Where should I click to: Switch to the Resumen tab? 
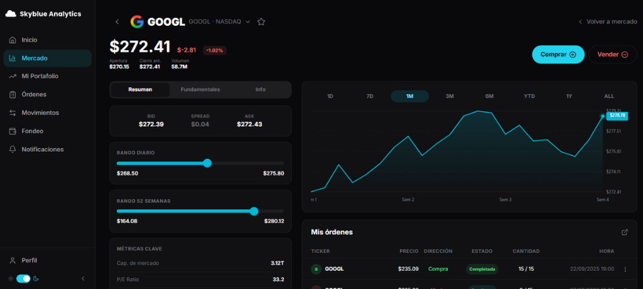pyautogui.click(x=140, y=89)
